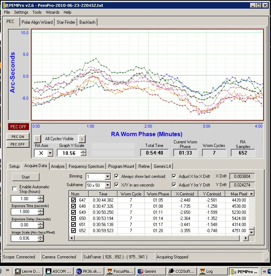Open Gemini L4 tab

tap(162, 166)
